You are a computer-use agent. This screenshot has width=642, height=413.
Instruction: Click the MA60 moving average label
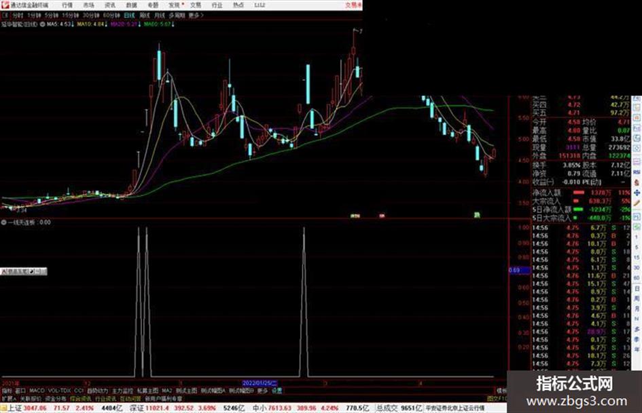[159, 24]
